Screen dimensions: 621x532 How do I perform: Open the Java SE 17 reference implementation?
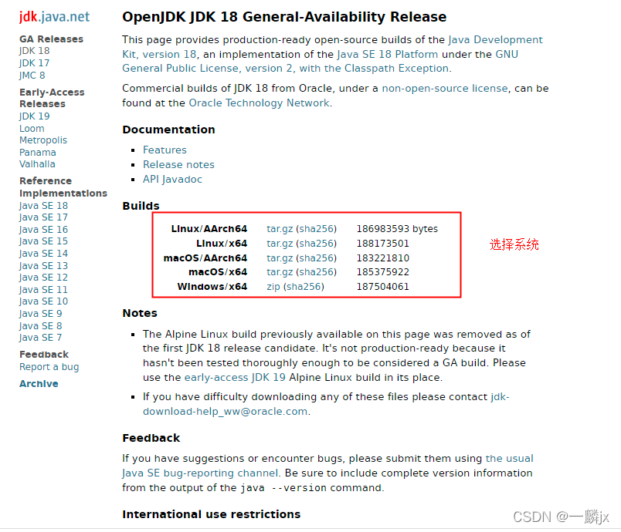pyautogui.click(x=43, y=217)
